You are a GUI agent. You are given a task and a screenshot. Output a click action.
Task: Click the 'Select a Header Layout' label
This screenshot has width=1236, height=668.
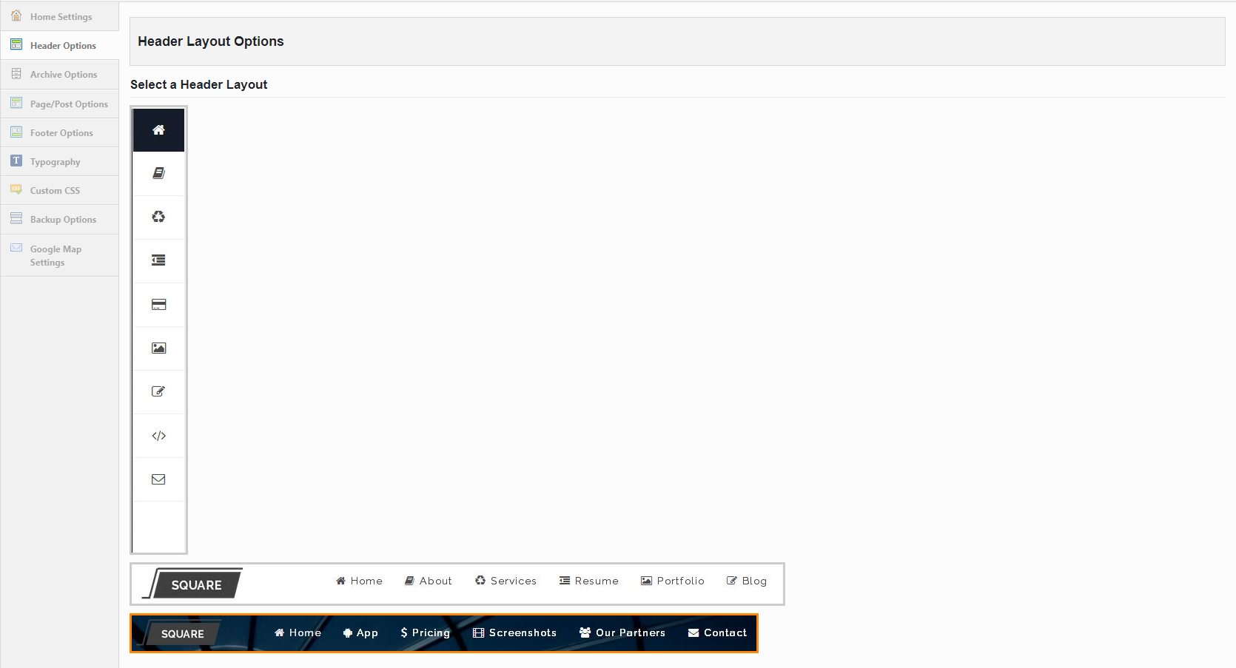(199, 84)
